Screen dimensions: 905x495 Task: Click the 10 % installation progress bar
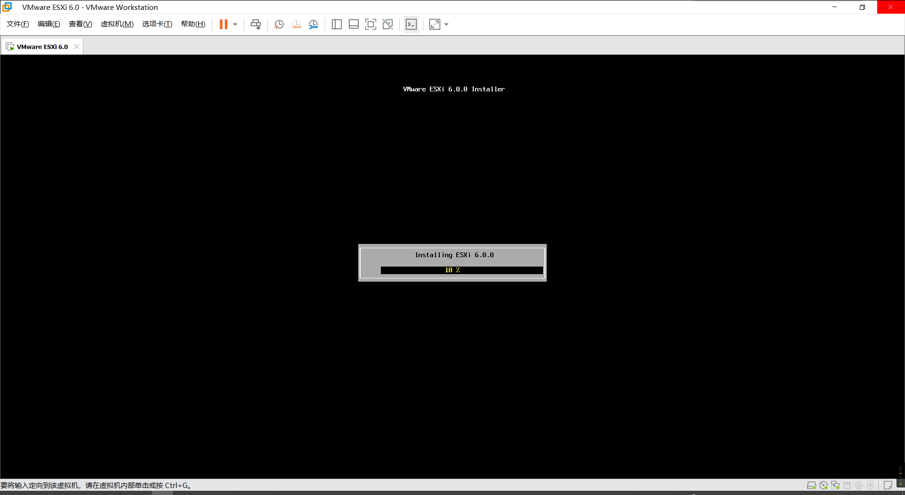[x=461, y=270]
